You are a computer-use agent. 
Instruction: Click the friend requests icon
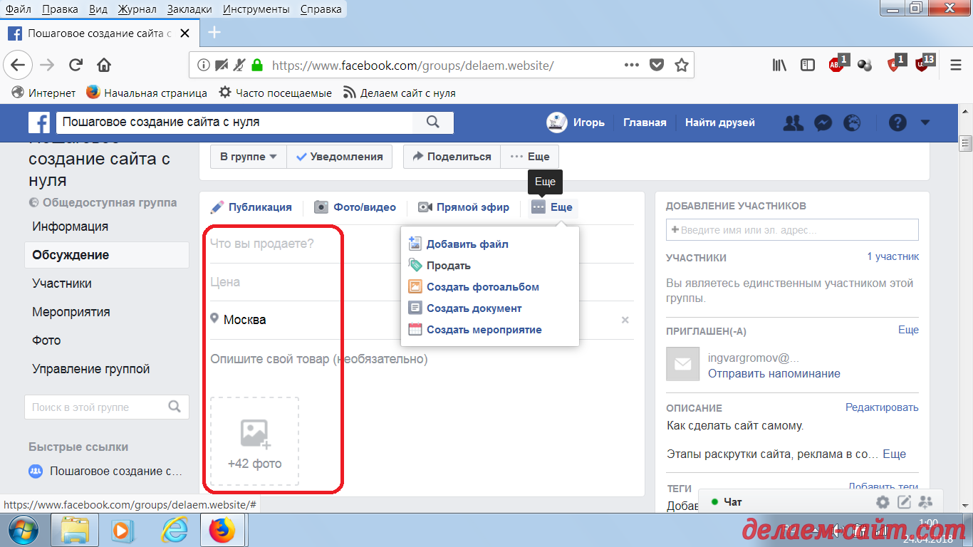[x=793, y=123]
